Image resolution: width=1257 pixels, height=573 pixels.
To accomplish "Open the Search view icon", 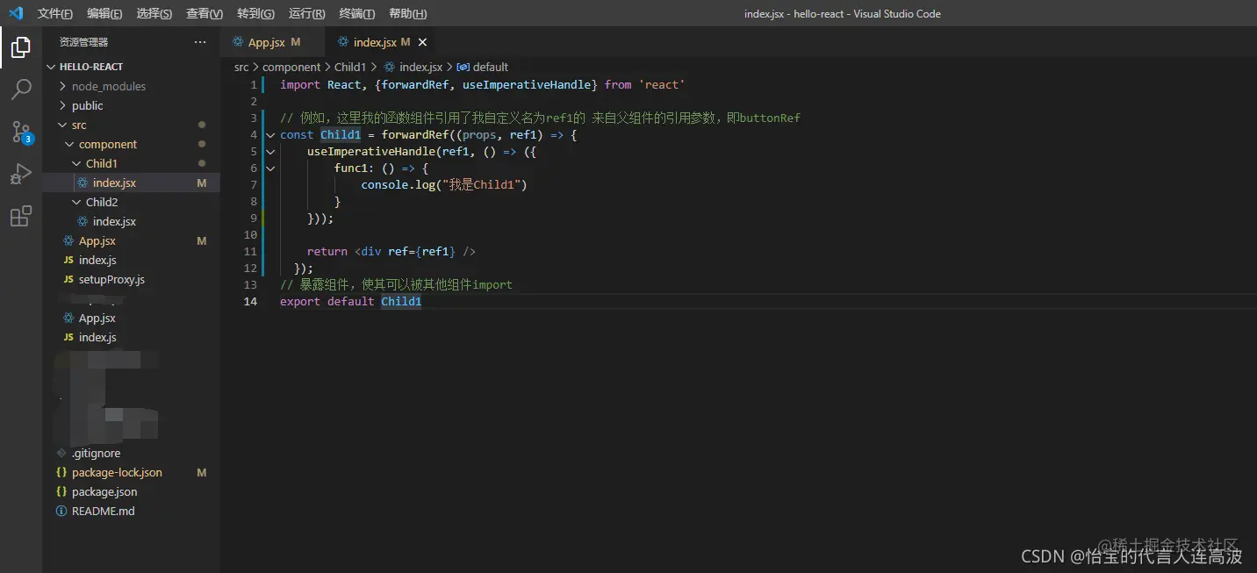I will coord(21,89).
